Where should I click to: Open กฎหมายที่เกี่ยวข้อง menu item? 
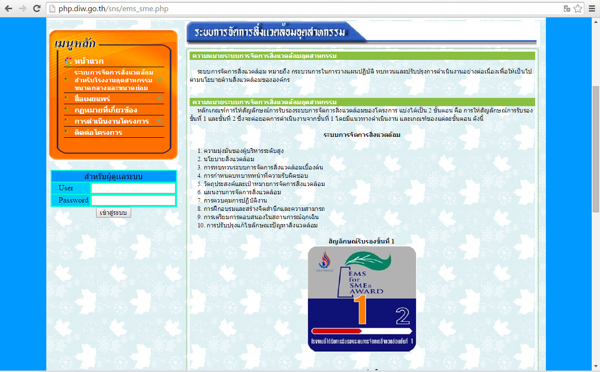coord(106,110)
